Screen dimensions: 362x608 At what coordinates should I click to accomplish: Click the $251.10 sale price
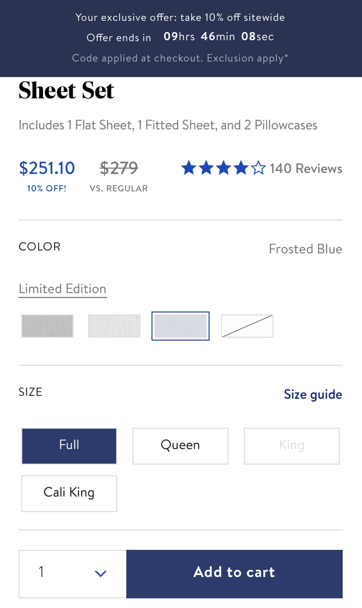coord(47,168)
